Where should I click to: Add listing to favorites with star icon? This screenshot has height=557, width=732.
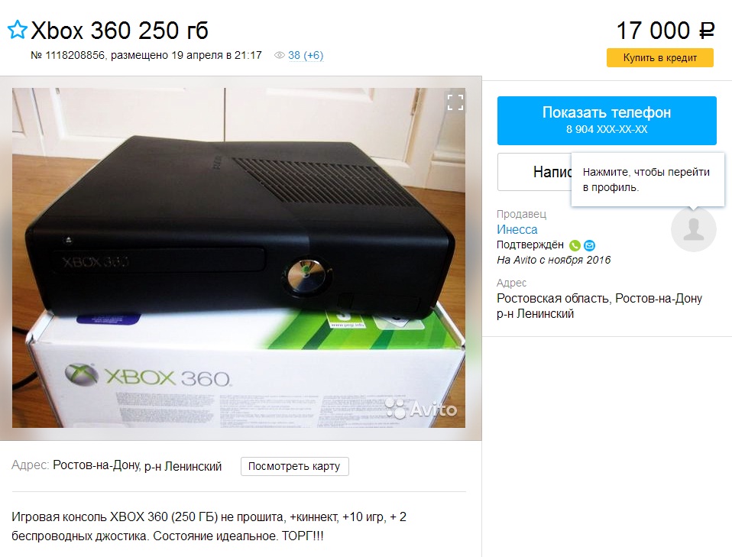tap(18, 30)
